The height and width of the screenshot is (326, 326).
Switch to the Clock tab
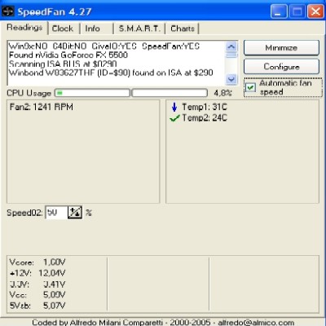pos(63,29)
